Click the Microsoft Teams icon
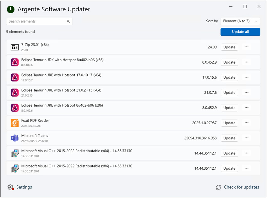The width and height of the screenshot is (267, 198). (15, 138)
